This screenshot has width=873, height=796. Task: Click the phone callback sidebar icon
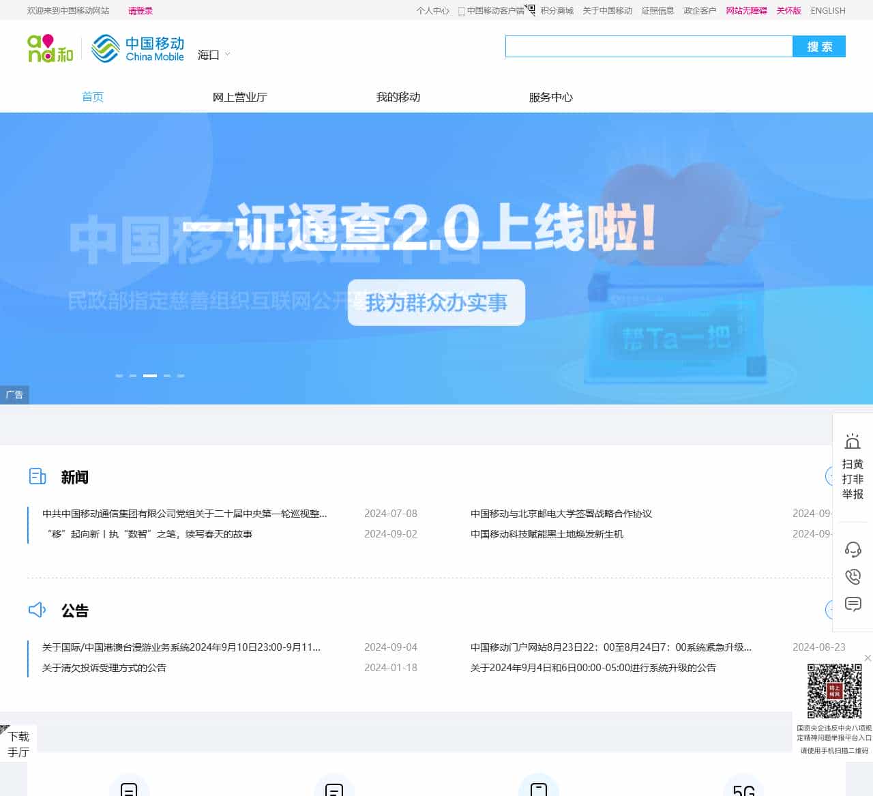pyautogui.click(x=853, y=576)
